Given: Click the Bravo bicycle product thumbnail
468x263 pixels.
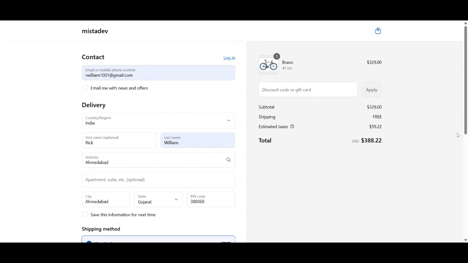Looking at the screenshot, I should (x=268, y=65).
